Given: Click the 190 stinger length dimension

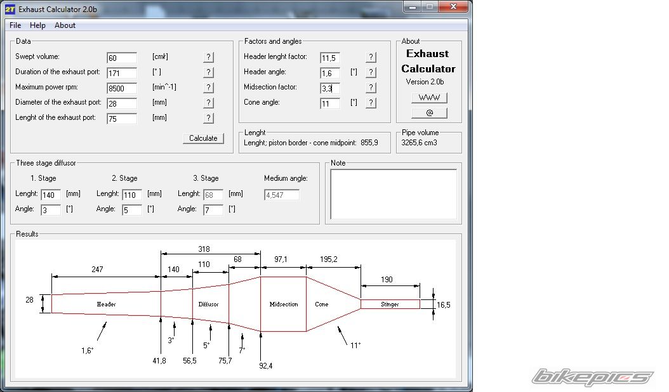Looking at the screenshot, I should [x=387, y=279].
